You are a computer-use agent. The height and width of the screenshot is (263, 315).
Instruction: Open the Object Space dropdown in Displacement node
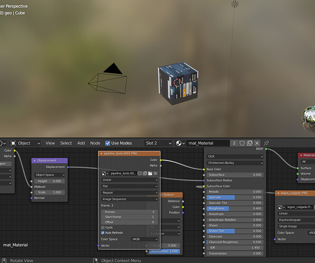50,175
